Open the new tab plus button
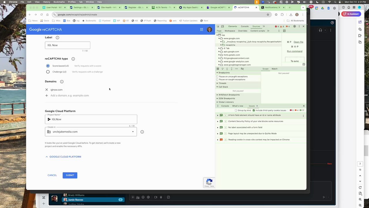 289,7
